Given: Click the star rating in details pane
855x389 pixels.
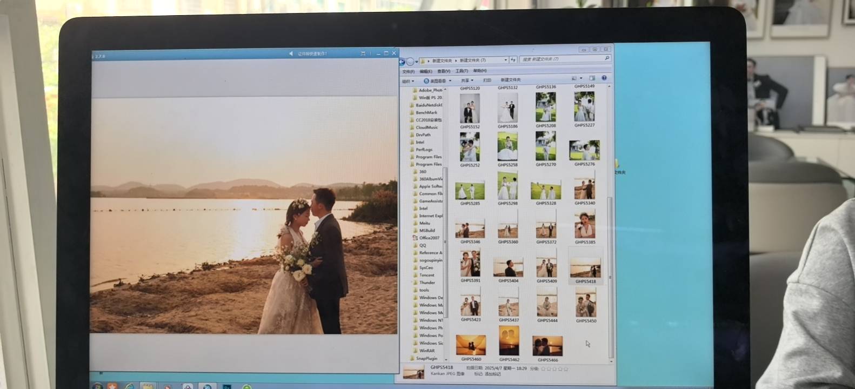Looking at the screenshot, I should point(555,368).
